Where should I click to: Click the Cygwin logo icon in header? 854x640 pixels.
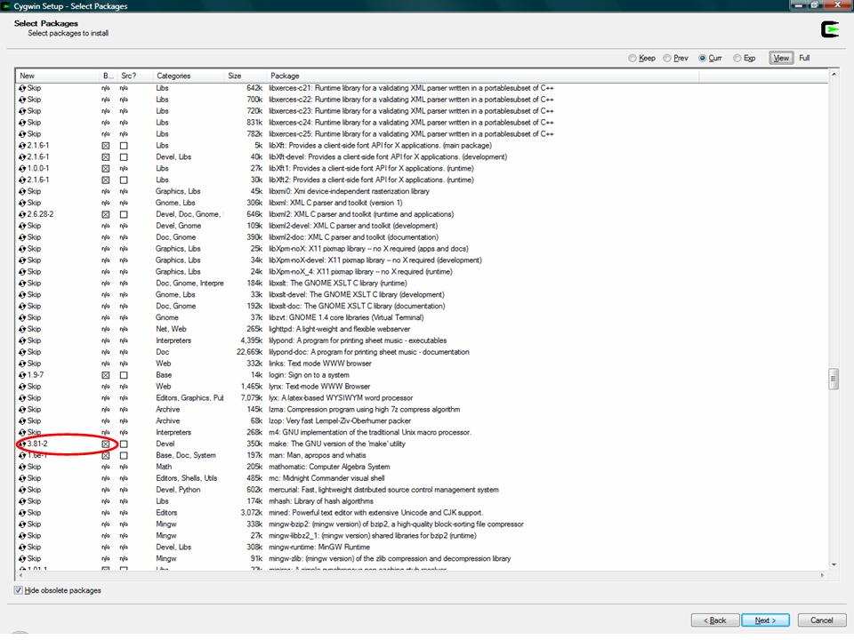pos(830,29)
